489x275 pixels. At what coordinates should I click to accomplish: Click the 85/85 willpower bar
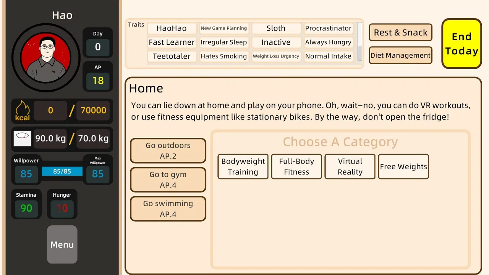coord(62,171)
